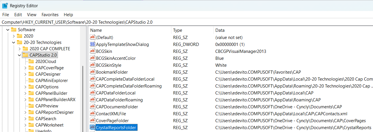Open the Help menu

tap(68, 14)
